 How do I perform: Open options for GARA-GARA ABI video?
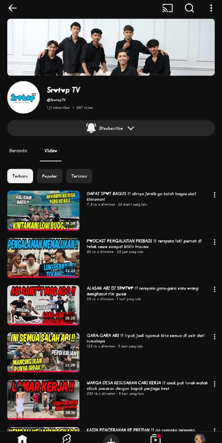[x=214, y=336]
